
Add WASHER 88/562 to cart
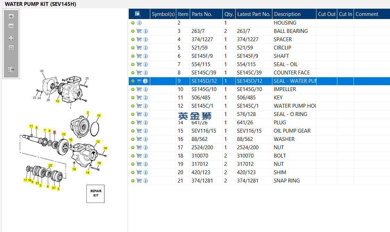point(139,139)
